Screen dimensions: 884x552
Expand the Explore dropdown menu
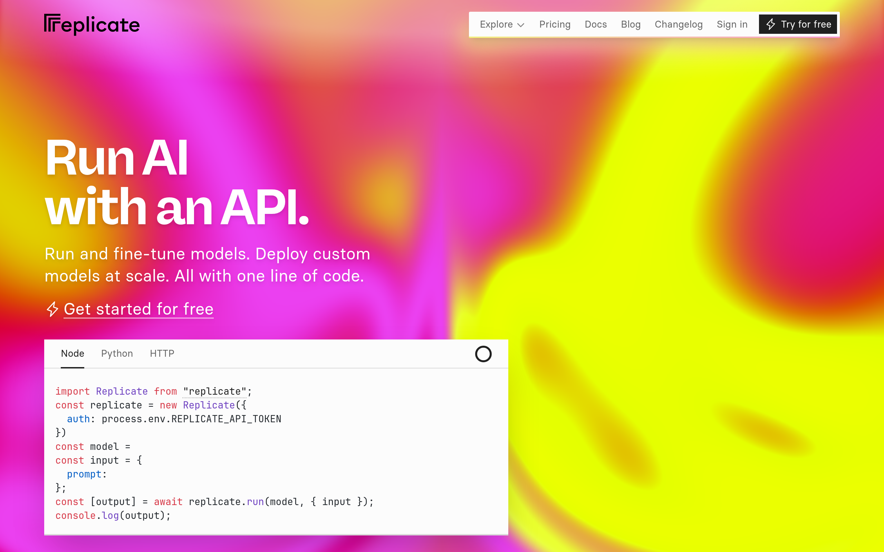pos(502,24)
